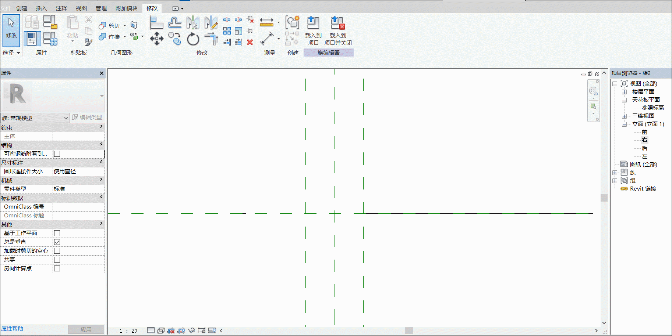This screenshot has width=672, height=336.
Task: Open the 管理 ribbon tab
Action: coord(101,8)
